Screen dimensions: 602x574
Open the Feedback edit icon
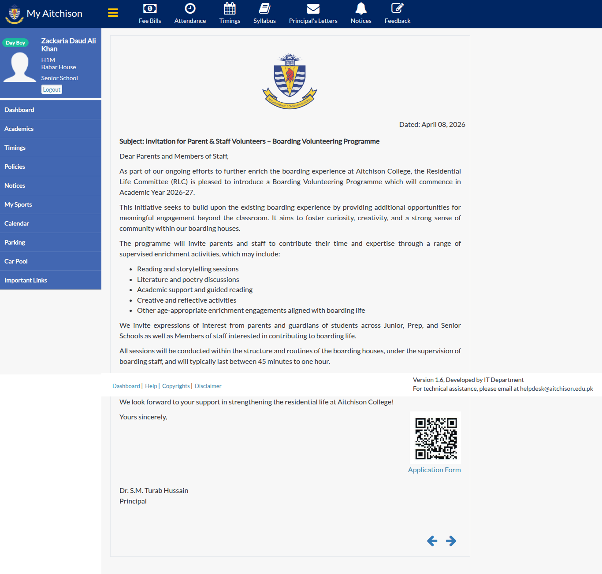coord(397,8)
